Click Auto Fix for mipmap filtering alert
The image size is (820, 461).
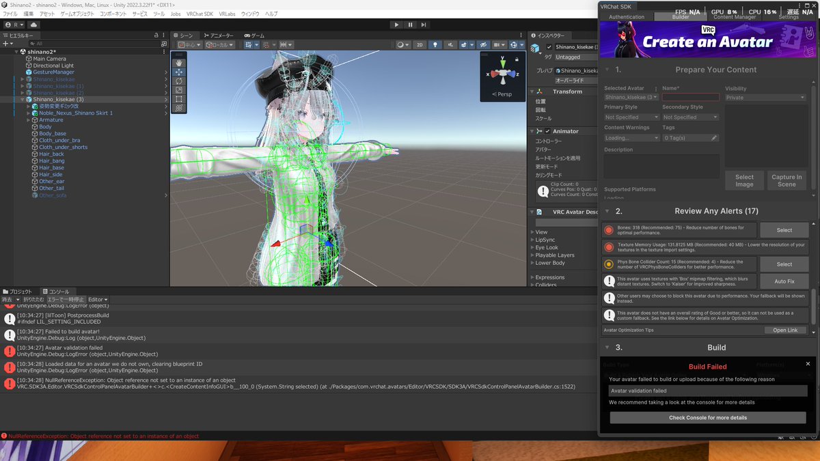click(x=784, y=281)
